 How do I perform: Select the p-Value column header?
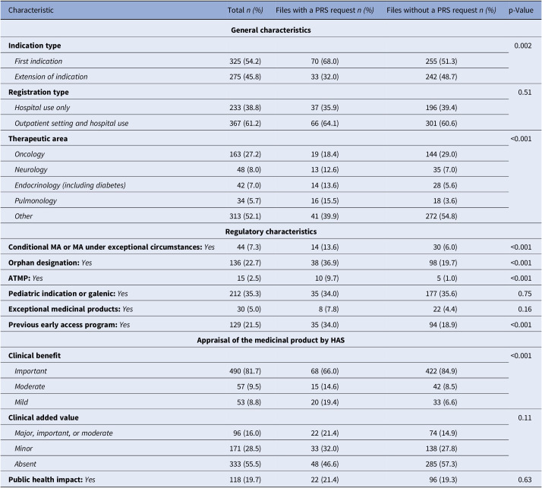coord(521,10)
